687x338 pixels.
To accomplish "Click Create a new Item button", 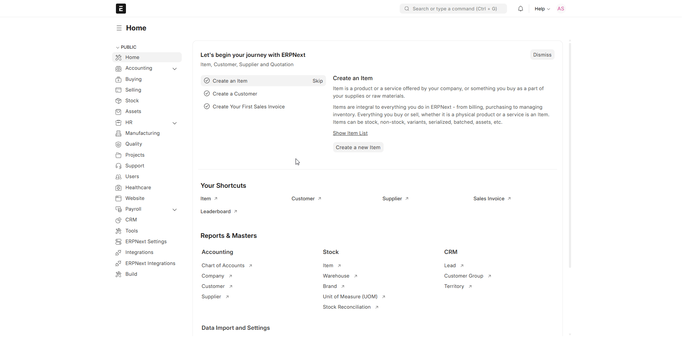I will (358, 147).
